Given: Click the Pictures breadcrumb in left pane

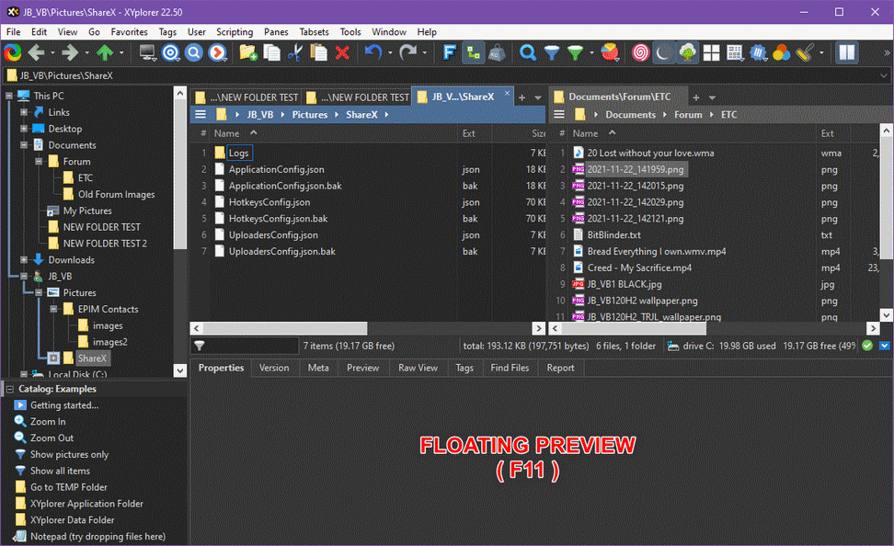Looking at the screenshot, I should coord(310,115).
